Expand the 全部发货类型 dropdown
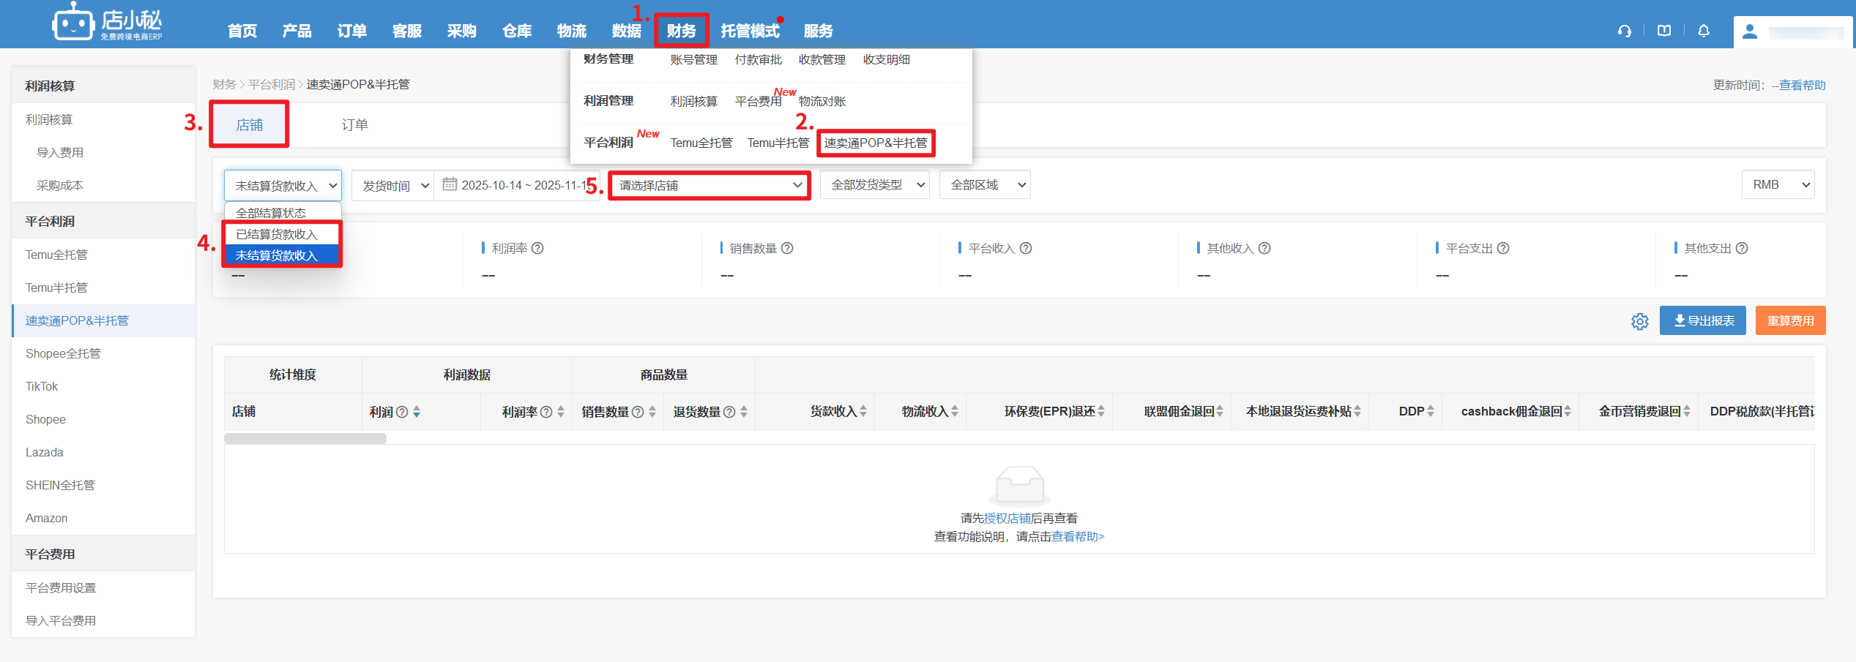The height and width of the screenshot is (662, 1856). 874,185
